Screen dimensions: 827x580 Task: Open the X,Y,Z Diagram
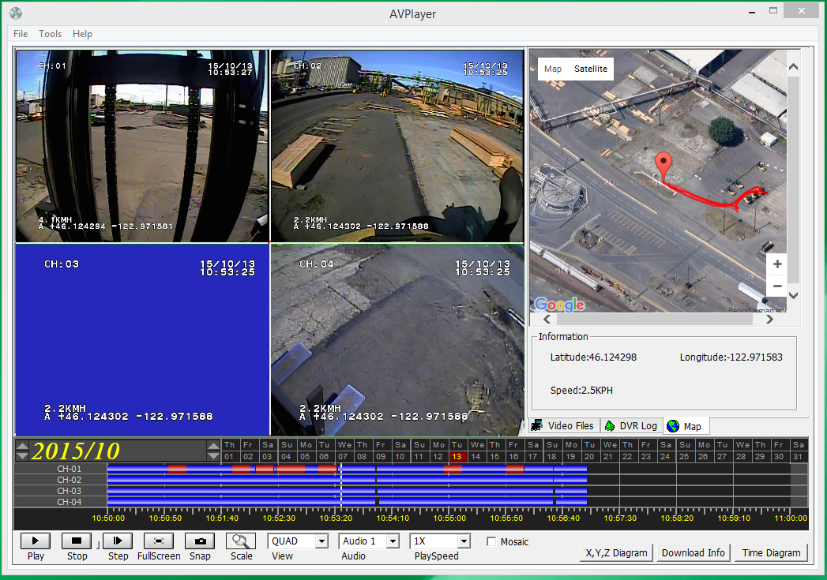click(x=616, y=552)
